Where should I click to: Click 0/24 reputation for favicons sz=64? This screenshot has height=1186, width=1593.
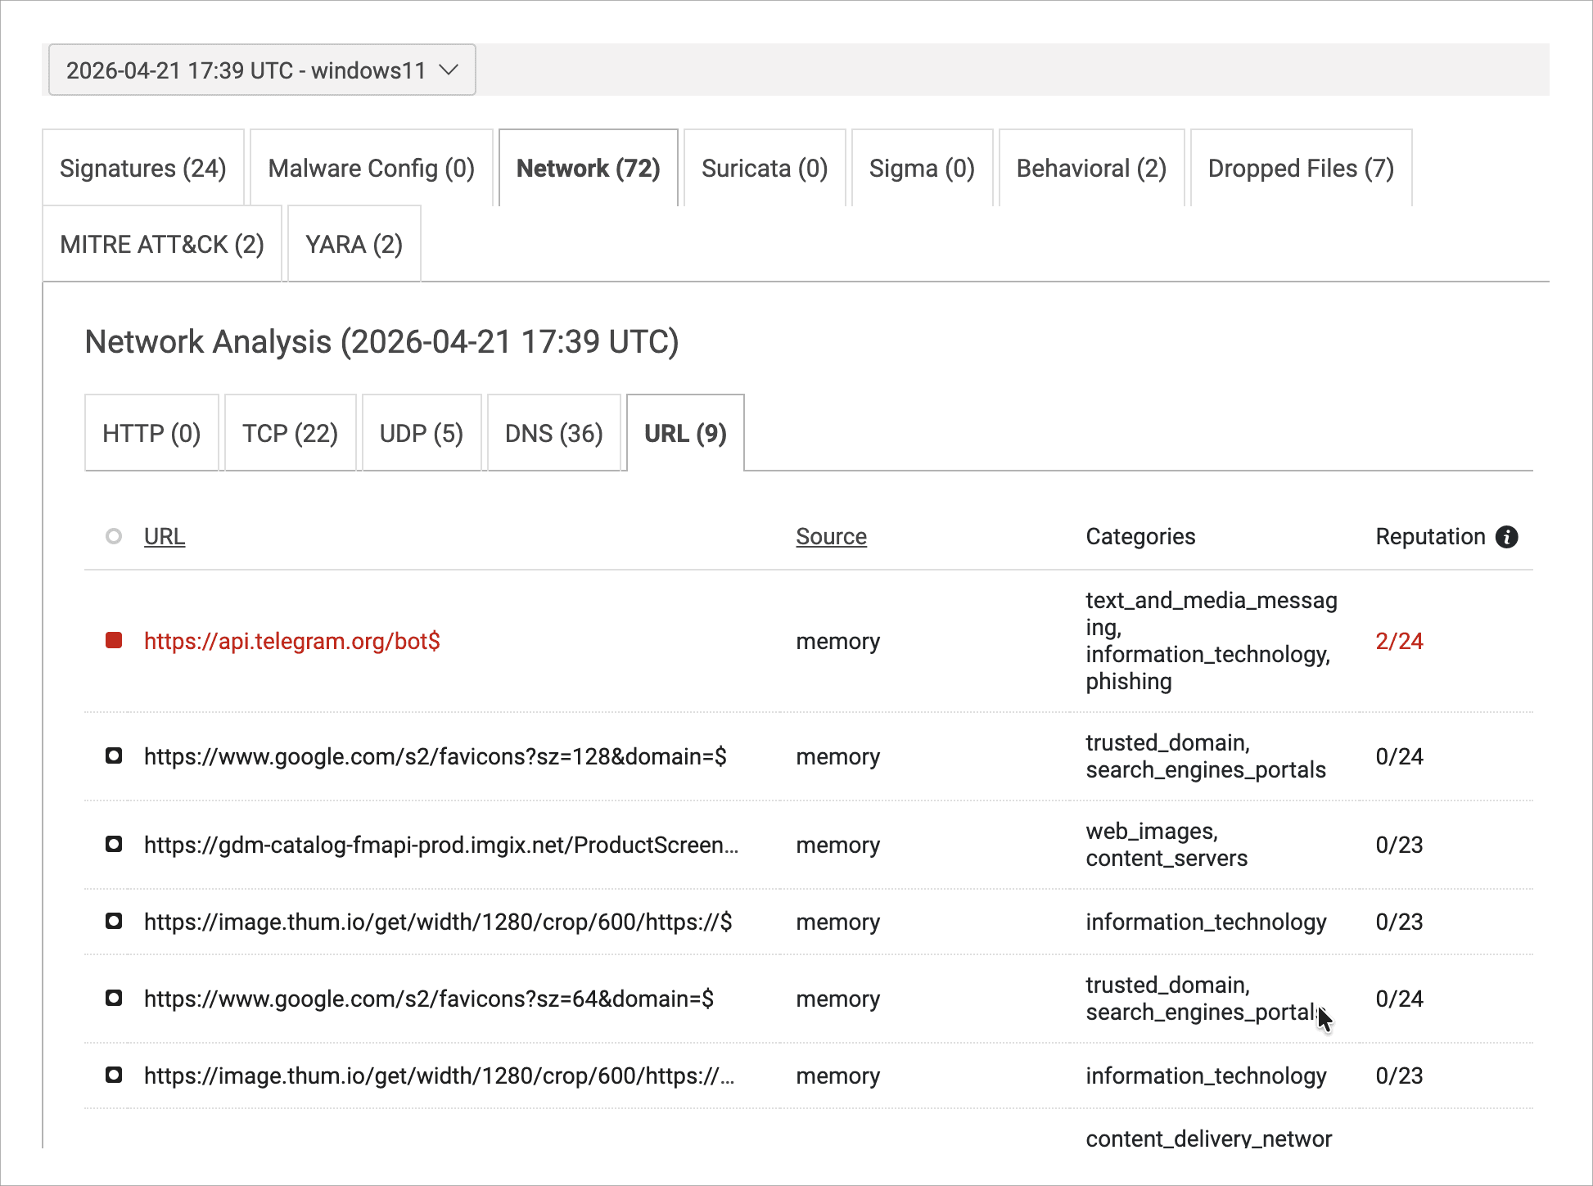[x=1399, y=999]
